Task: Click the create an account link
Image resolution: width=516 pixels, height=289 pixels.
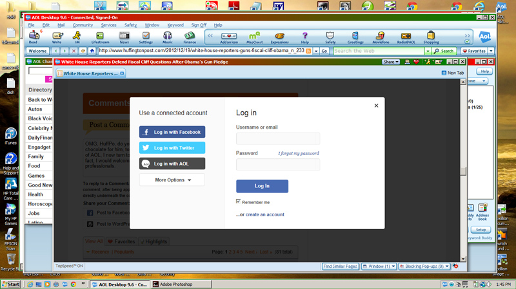Action: [x=265, y=214]
